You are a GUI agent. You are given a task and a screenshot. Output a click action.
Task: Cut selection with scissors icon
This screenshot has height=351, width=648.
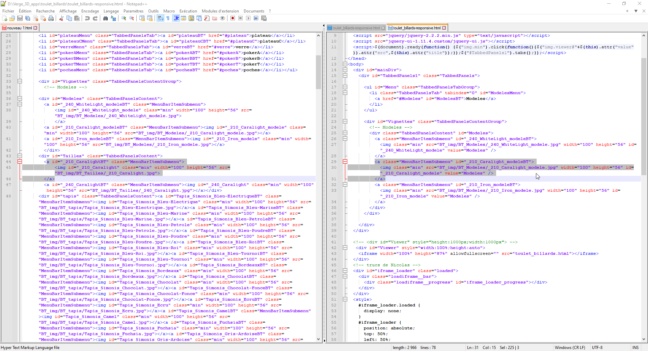(61, 18)
